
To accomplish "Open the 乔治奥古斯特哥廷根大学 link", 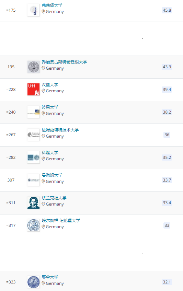I will pos(64,62).
